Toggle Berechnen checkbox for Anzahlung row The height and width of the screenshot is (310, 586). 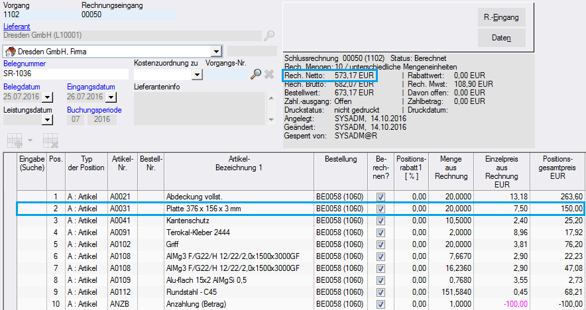[x=381, y=303]
